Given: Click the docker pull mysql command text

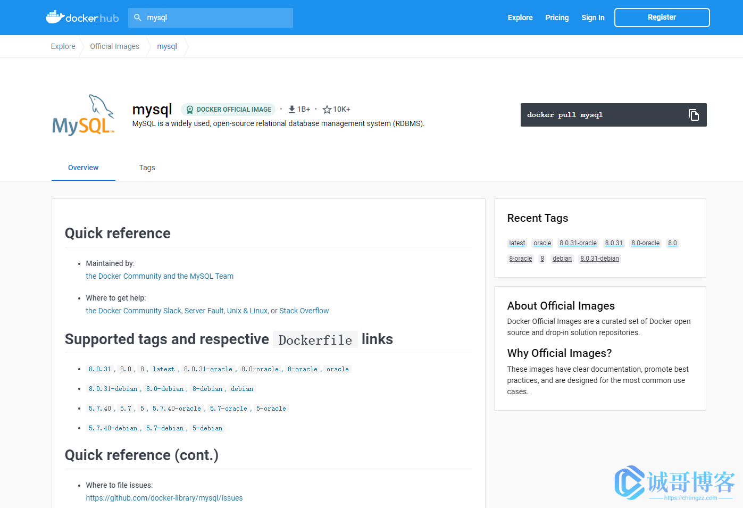Looking at the screenshot, I should click(x=565, y=115).
